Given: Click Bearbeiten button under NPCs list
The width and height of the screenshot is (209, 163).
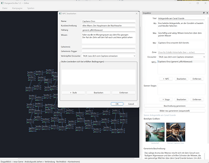Looking at the screenshot, I should click(181, 79).
